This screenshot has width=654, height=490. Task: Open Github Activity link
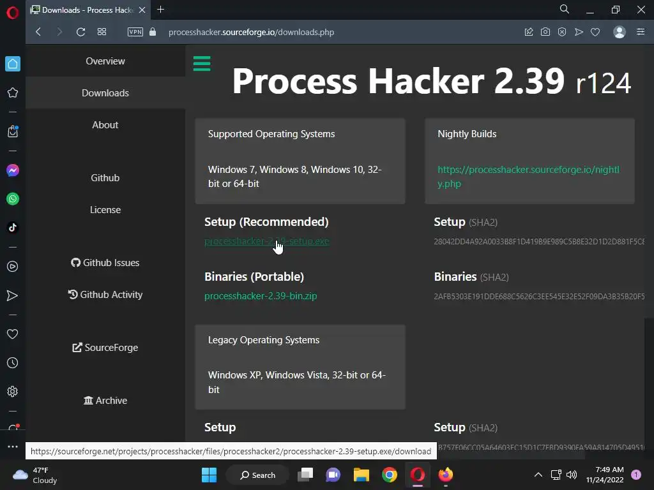105,295
